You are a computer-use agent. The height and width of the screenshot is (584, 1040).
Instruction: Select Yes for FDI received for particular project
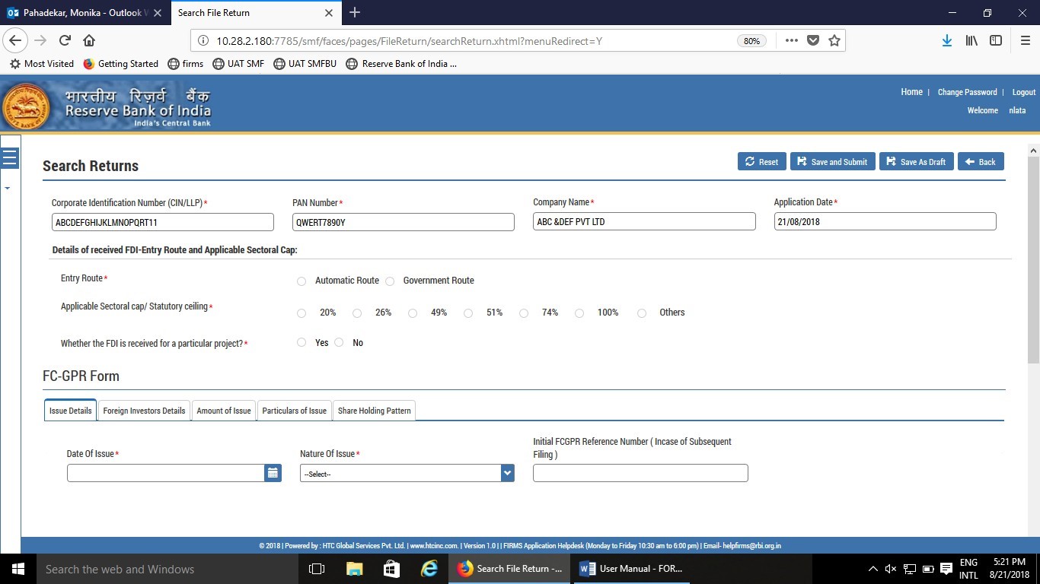pos(301,342)
